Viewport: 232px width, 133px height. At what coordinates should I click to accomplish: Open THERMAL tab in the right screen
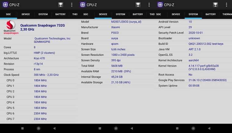pos(227,14)
